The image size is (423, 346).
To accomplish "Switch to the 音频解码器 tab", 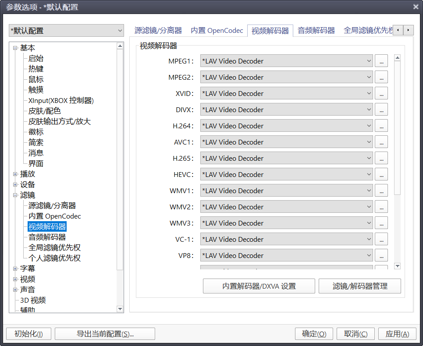I will click(x=316, y=31).
